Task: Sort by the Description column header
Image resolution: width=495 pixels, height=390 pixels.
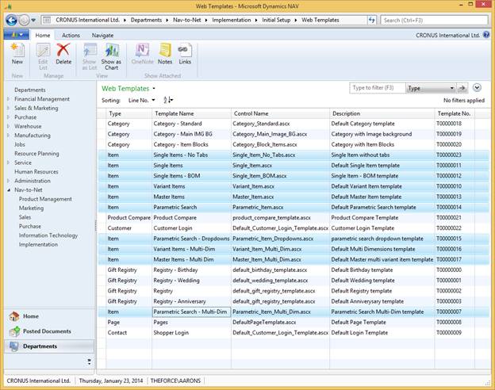Action: [382, 113]
